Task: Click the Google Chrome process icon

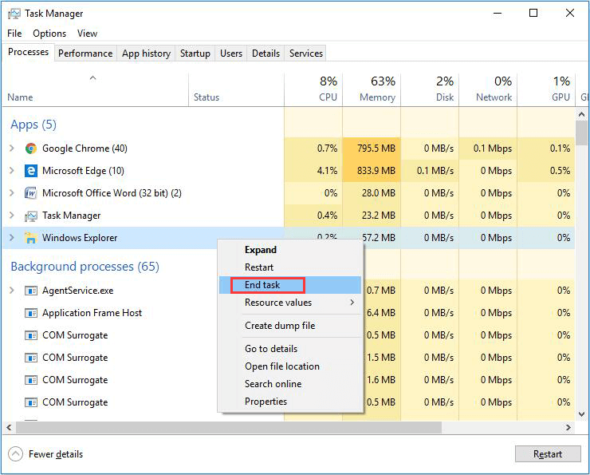Action: [x=31, y=148]
